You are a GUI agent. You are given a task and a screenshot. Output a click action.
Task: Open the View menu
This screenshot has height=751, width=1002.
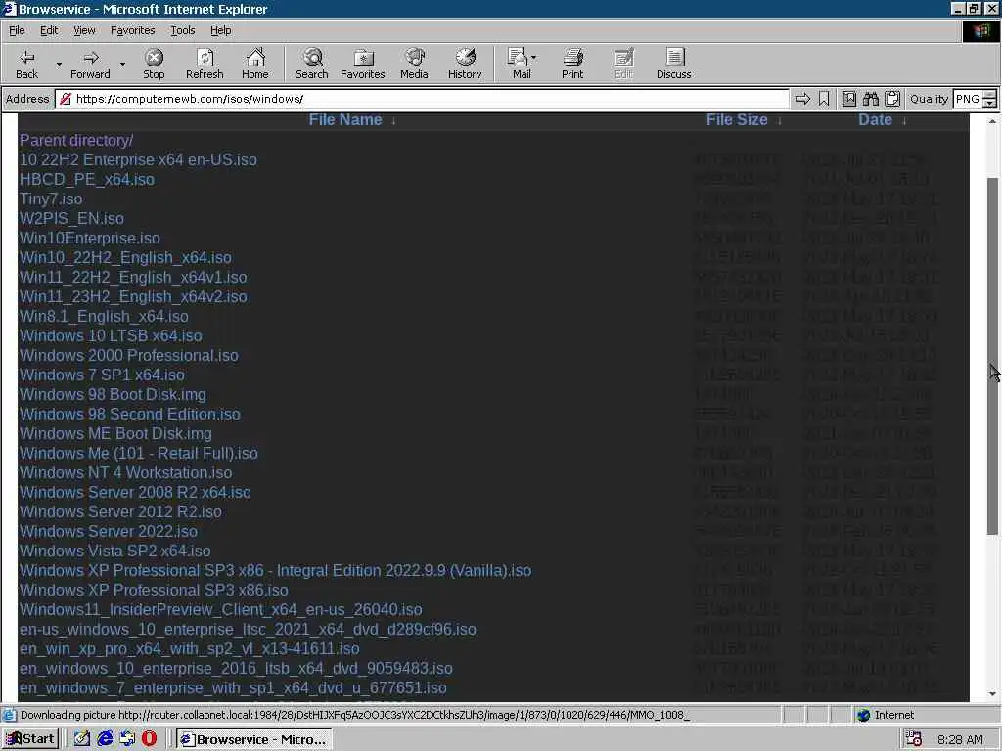(84, 30)
